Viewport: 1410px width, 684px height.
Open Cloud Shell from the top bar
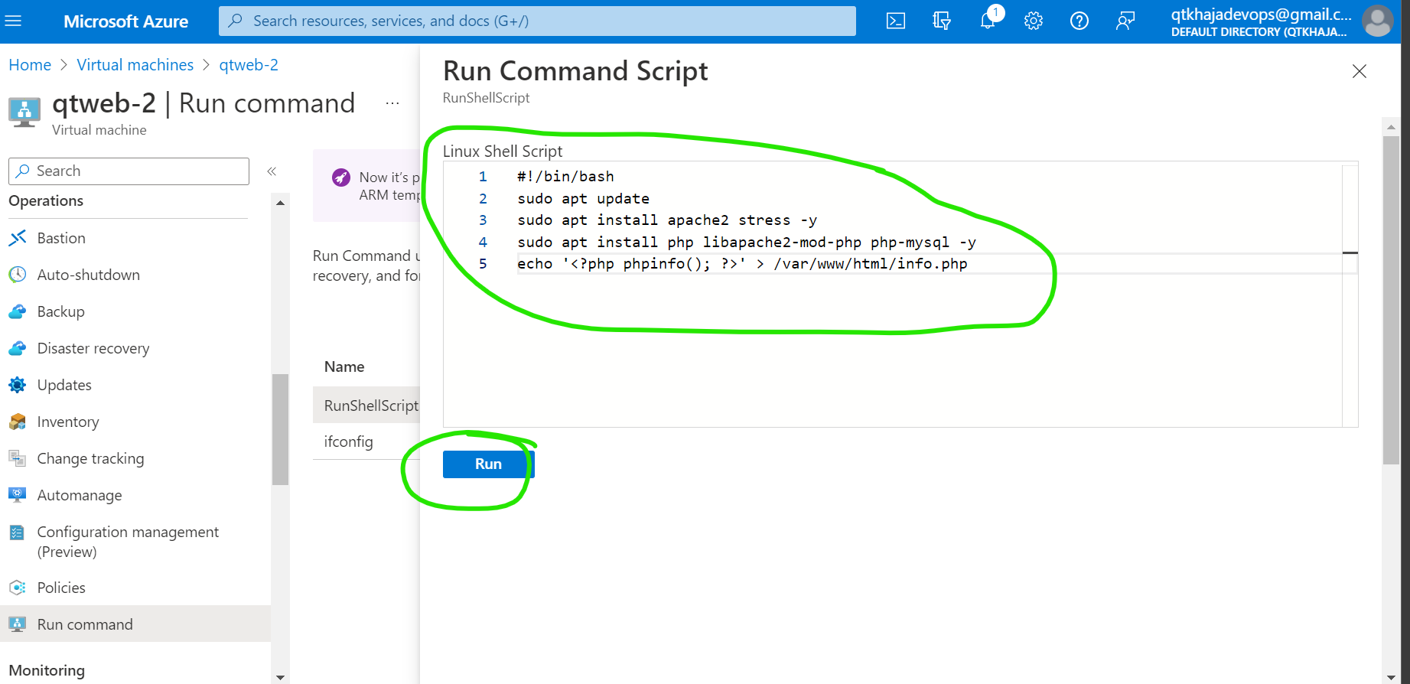click(x=895, y=21)
